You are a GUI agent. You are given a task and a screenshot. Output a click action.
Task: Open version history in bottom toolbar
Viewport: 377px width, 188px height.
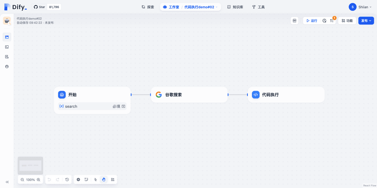click(67, 180)
